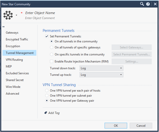Click the star community object icon

pyautogui.click(x=8, y=15)
